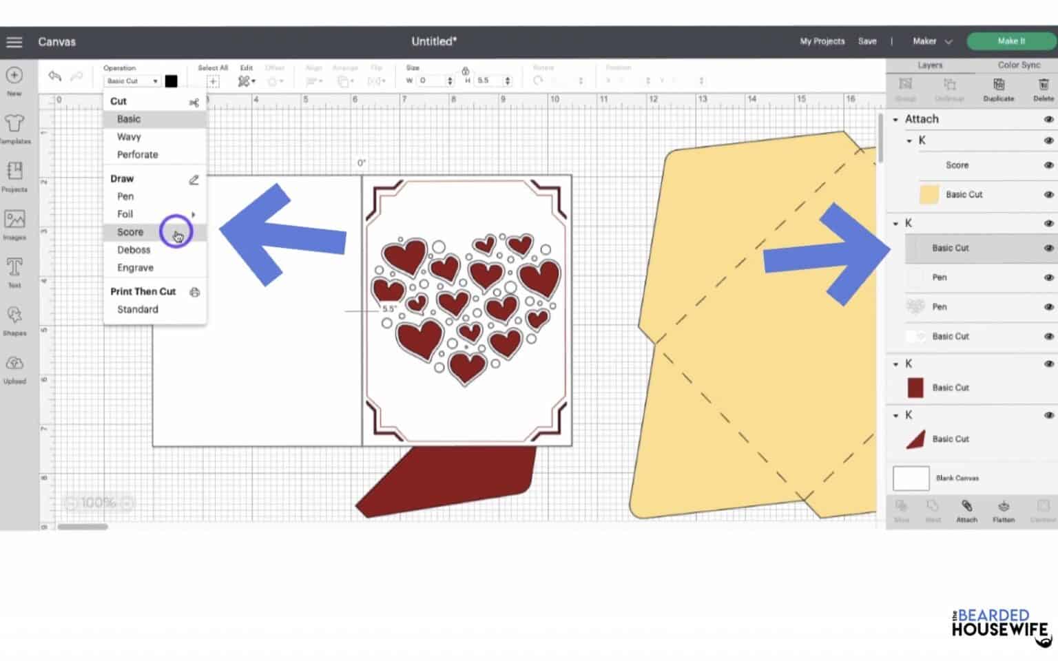This screenshot has width=1058, height=672.
Task: Open the black color swatch picker
Action: coord(171,81)
